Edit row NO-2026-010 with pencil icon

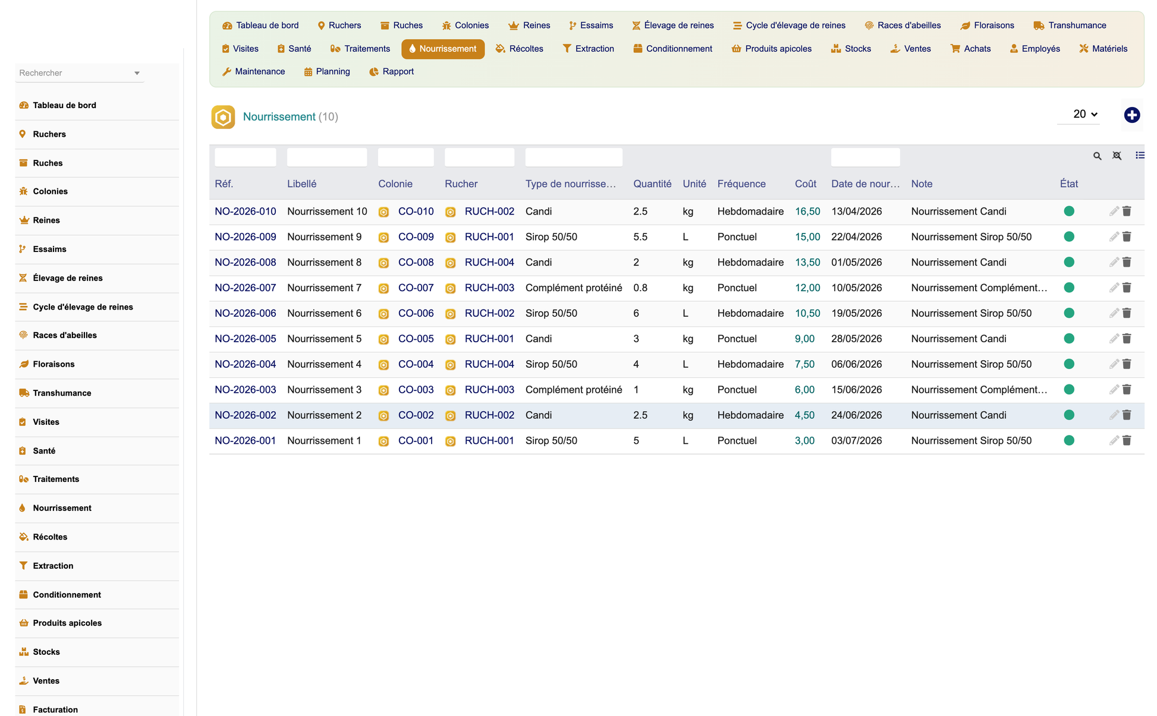point(1114,212)
